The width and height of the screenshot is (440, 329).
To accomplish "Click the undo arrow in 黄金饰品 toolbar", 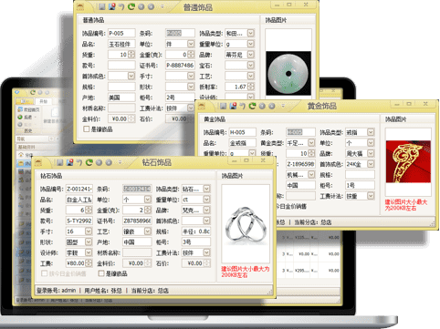I will tap(243, 106).
